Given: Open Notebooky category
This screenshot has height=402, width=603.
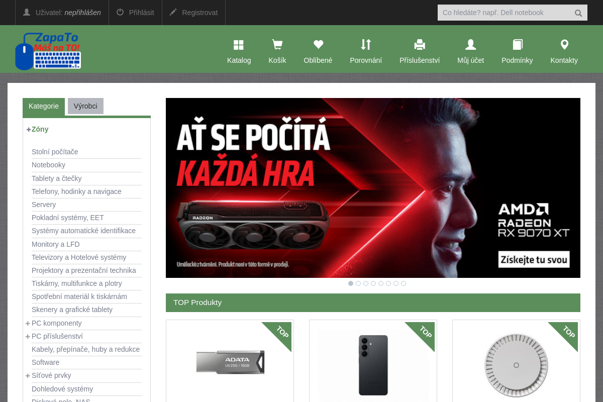Looking at the screenshot, I should tap(48, 165).
